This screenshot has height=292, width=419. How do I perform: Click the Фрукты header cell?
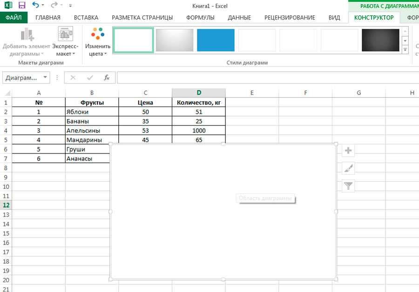point(92,102)
